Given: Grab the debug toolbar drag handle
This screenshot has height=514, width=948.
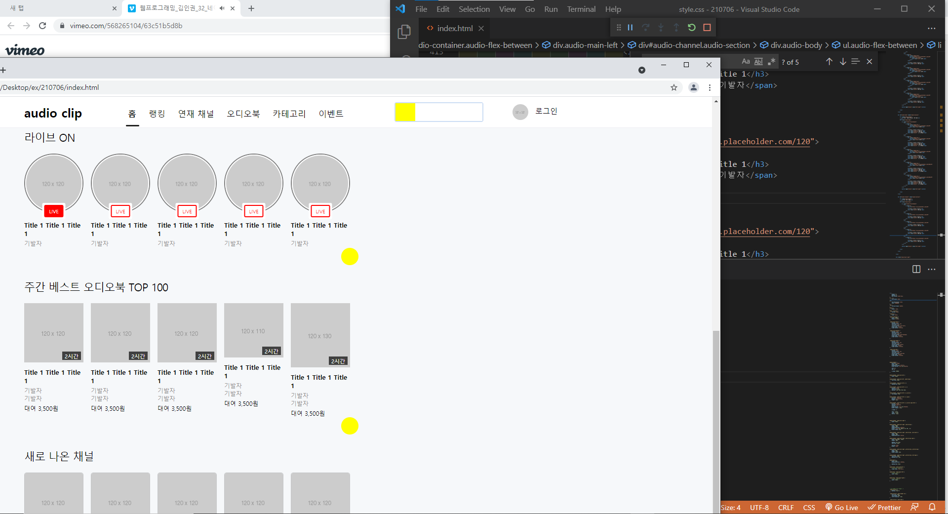Looking at the screenshot, I should pos(619,28).
